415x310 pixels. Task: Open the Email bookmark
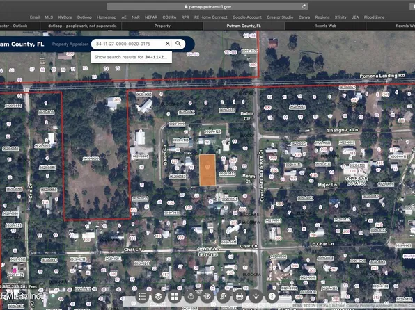pyautogui.click(x=35, y=17)
